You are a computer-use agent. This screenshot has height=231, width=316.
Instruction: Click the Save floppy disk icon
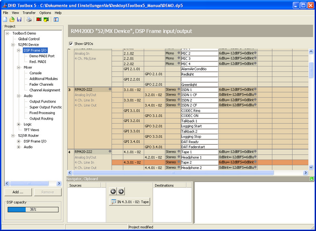tap(19, 19)
